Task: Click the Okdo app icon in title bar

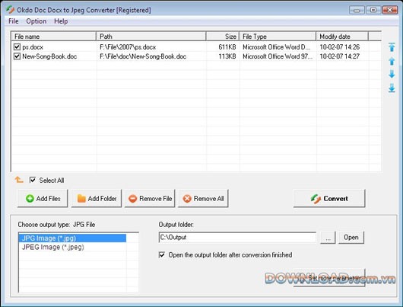Action: coord(11,10)
